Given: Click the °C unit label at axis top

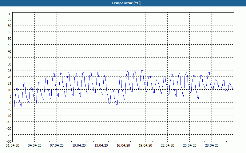Looking at the screenshot, I should click(x=10, y=14).
